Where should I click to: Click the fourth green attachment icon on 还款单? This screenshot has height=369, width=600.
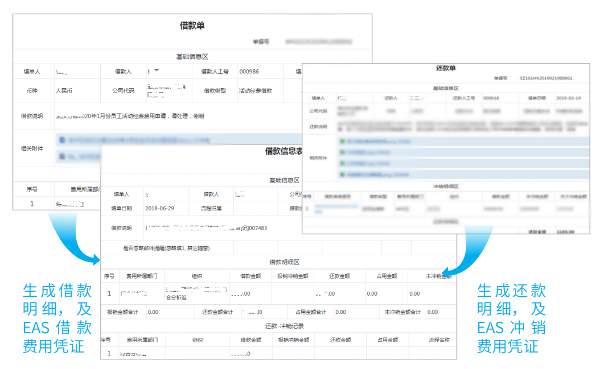pos(342,174)
